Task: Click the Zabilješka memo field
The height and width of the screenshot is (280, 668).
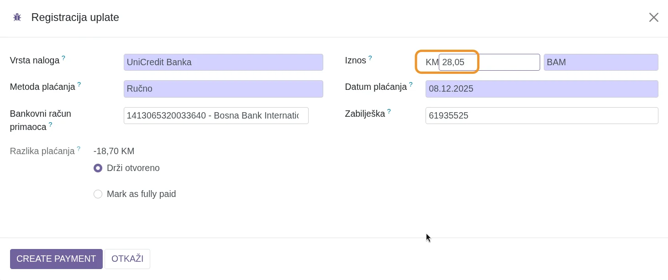Action: click(x=542, y=116)
